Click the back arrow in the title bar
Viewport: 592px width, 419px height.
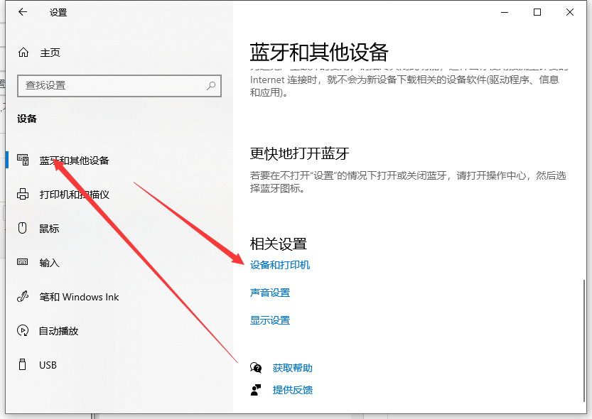[x=23, y=12]
